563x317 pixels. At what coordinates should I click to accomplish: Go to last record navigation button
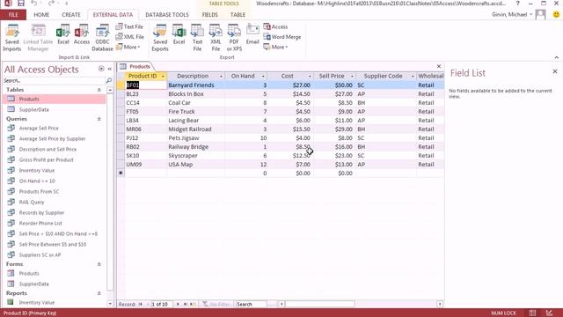point(186,304)
